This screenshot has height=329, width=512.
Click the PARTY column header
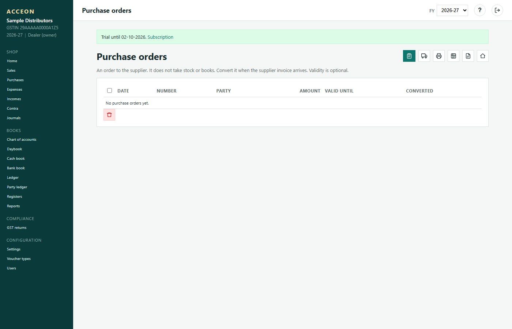point(223,91)
